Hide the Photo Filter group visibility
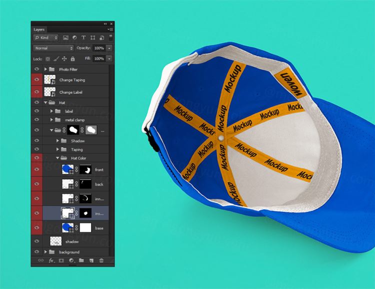Viewport: 375px width, 289px height. (36, 69)
